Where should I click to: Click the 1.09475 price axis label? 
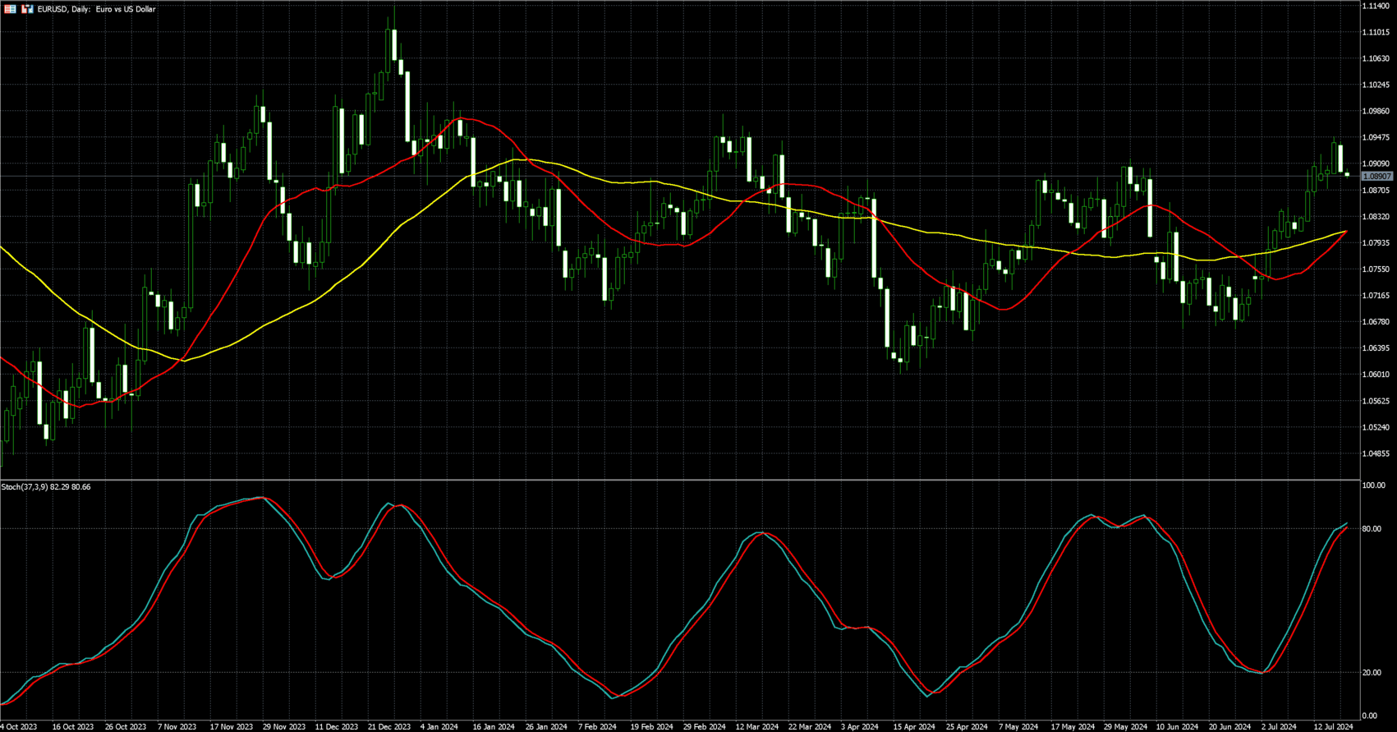click(1376, 137)
